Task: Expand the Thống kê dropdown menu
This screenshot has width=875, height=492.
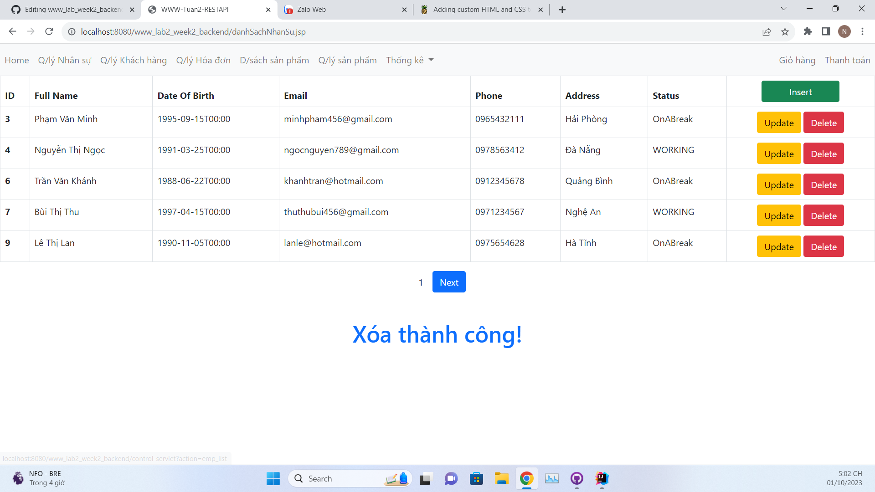Action: click(409, 60)
